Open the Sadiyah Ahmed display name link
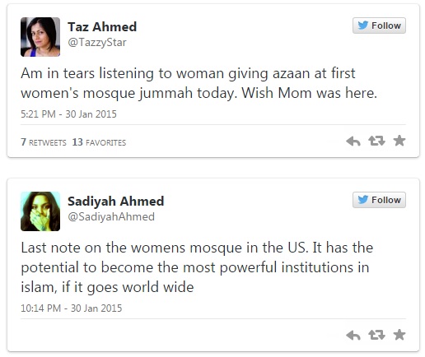 pos(116,202)
